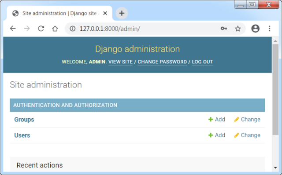Open the CHANGE PASSWORD link

(x=162, y=62)
